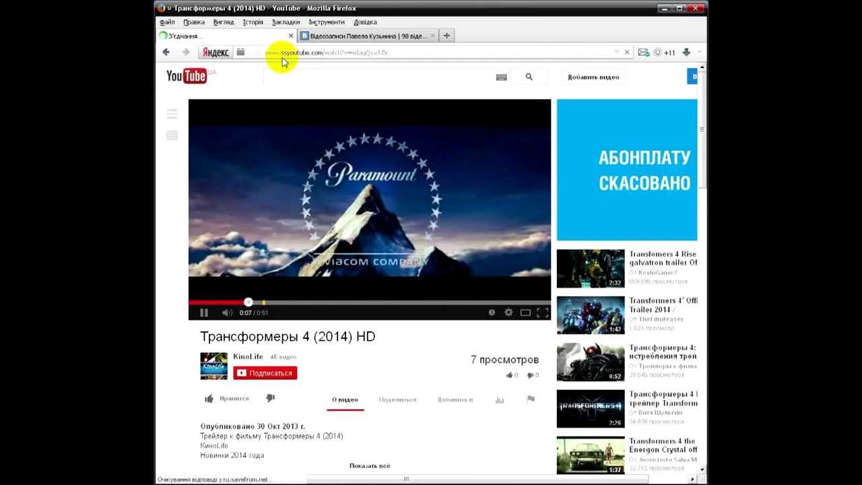
Task: Open the Закладки menu
Action: coord(286,22)
